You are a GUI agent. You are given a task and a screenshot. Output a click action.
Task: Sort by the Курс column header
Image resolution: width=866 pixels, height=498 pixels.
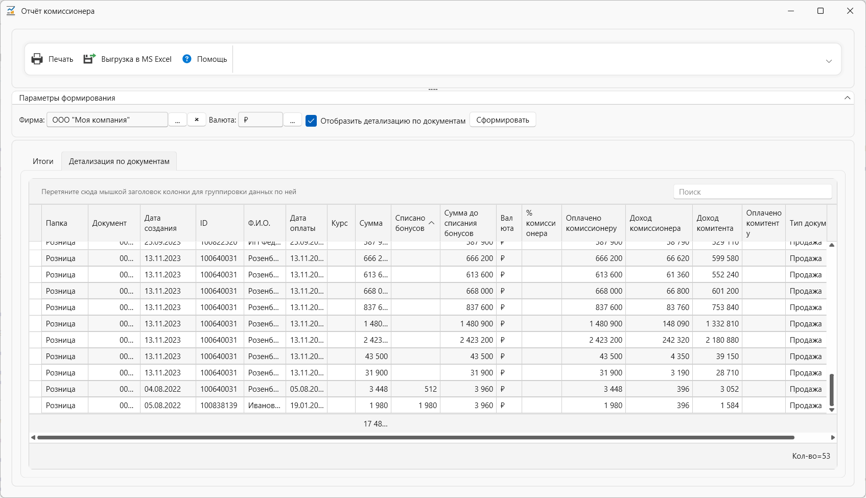pos(341,223)
